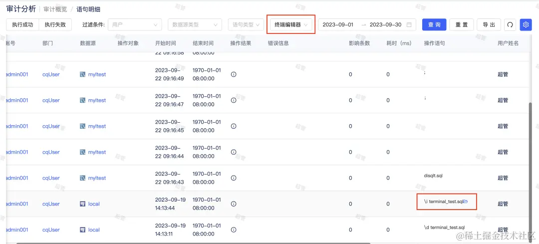Click info icon in the 09:16:47 row
539x244 pixels.
234,100
